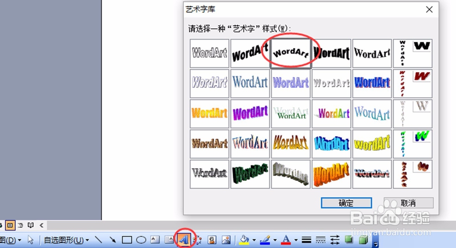This screenshot has height=248, width=456.
Task: Expand line color dropdown arrow
Action: (275, 240)
